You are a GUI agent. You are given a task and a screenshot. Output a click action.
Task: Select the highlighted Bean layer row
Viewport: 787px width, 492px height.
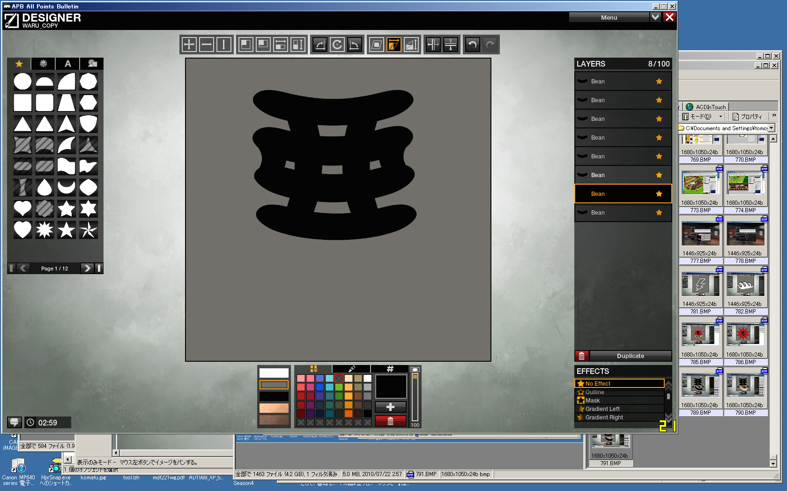pyautogui.click(x=623, y=194)
